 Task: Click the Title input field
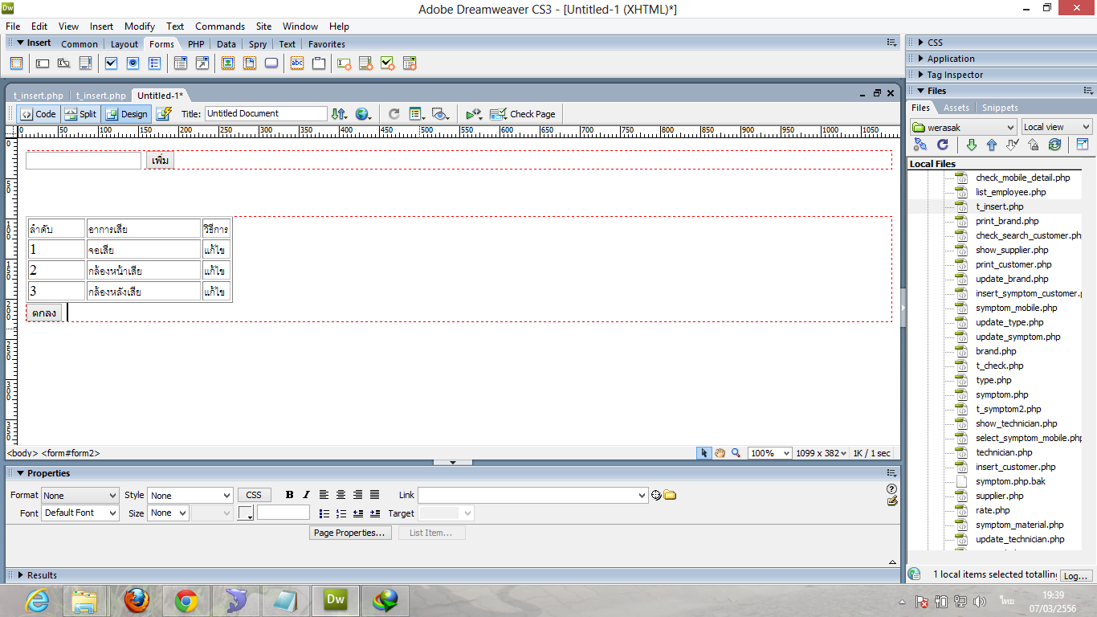(266, 114)
